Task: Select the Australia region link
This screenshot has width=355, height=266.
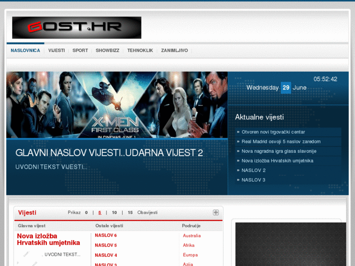Action: (x=192, y=236)
